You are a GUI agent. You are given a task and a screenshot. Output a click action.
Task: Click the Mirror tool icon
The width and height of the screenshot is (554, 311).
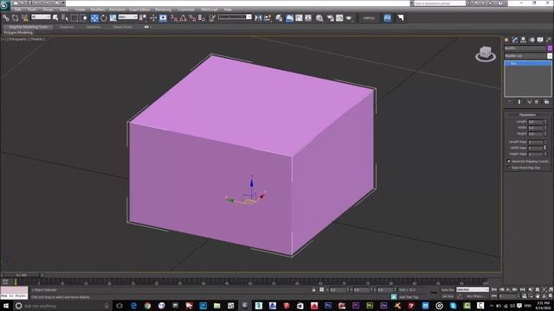[x=258, y=17]
